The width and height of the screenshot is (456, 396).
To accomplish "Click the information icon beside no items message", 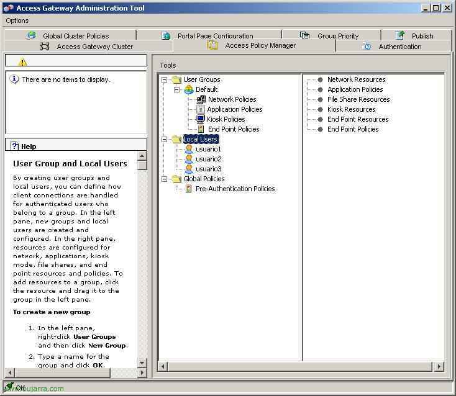I will coord(14,79).
